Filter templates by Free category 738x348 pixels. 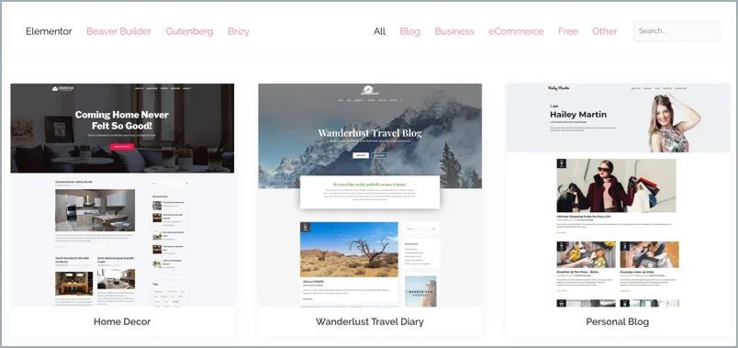567,31
